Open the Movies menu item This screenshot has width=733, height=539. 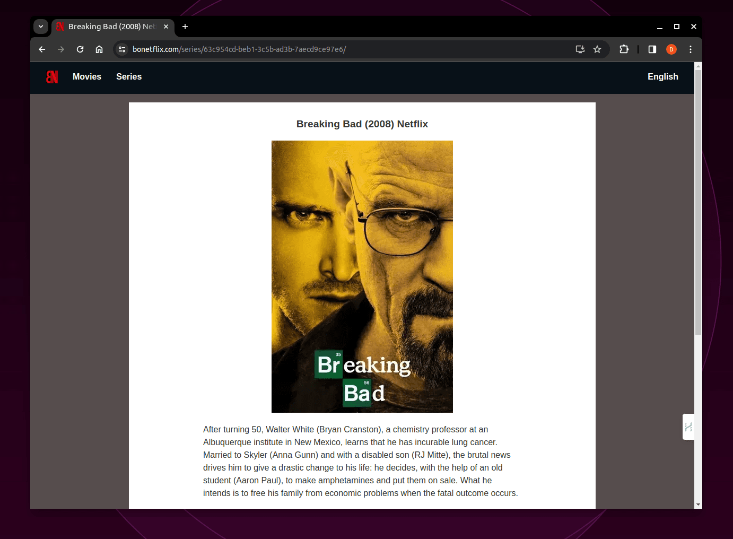click(87, 77)
